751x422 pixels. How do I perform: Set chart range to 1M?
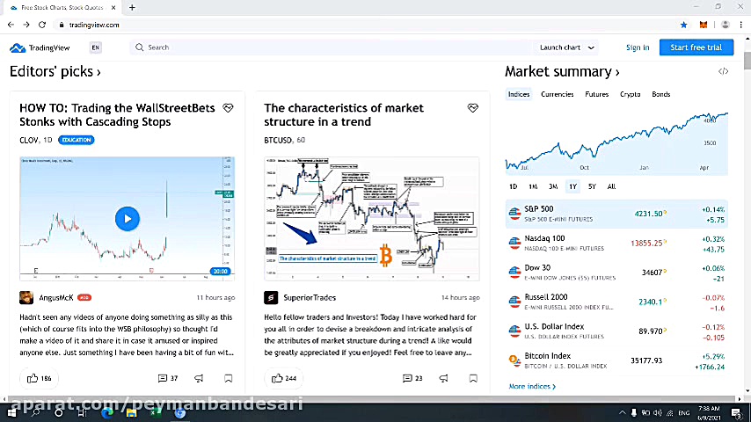point(533,186)
